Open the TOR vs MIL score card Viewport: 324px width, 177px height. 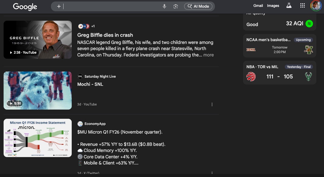coord(279,73)
